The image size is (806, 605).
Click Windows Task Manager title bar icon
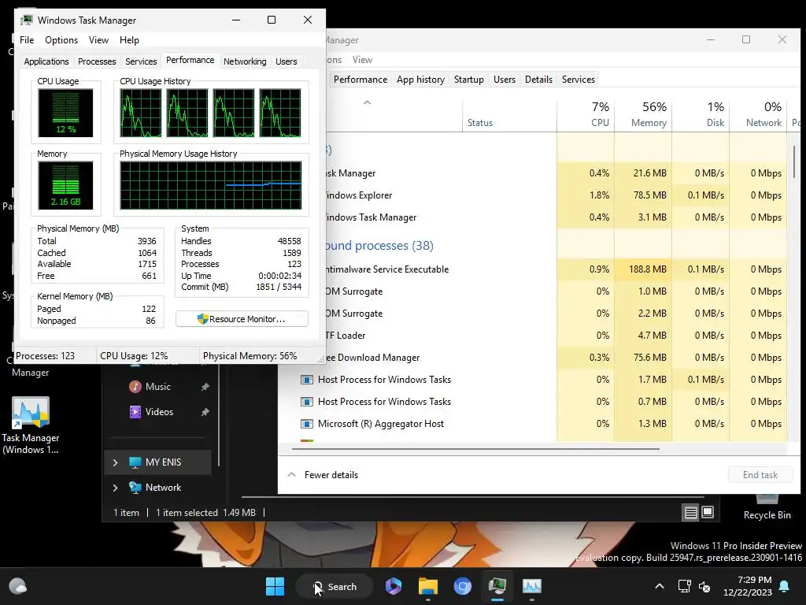coord(26,20)
